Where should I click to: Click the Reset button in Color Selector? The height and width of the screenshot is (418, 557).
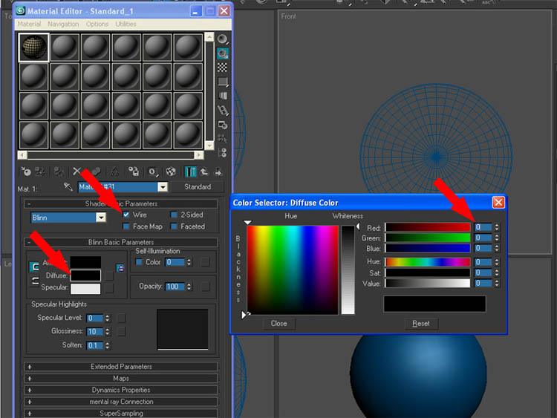point(421,324)
